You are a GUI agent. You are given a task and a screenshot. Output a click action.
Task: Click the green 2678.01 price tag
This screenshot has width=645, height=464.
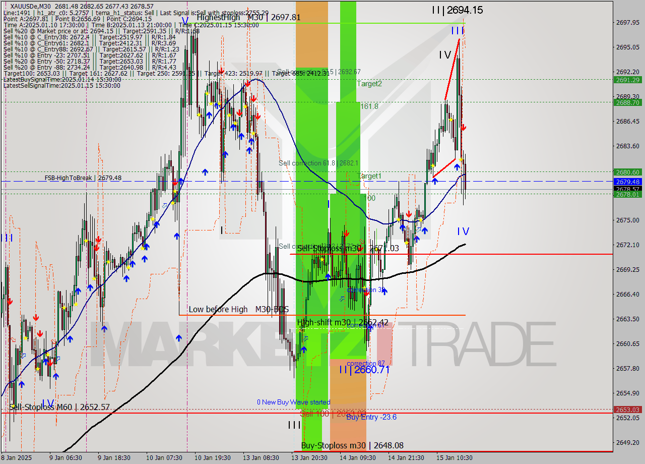627,194
